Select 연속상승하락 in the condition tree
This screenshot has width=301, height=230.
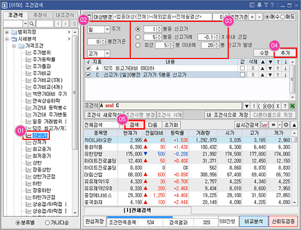pyautogui.click(x=46, y=101)
